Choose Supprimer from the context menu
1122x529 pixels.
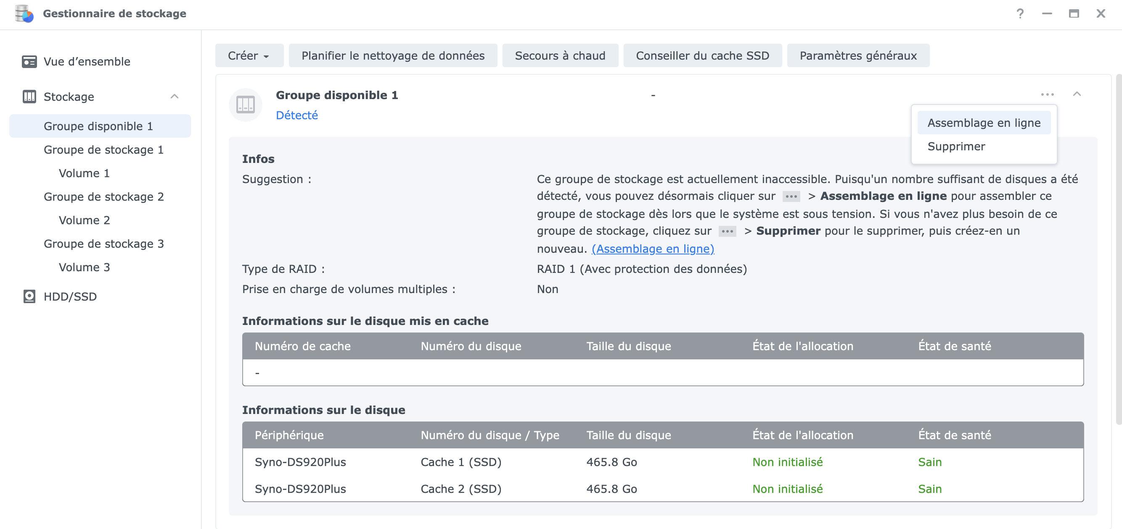[956, 147]
